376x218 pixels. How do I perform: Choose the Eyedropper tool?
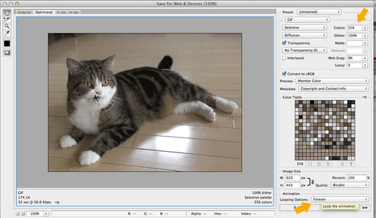[7, 33]
